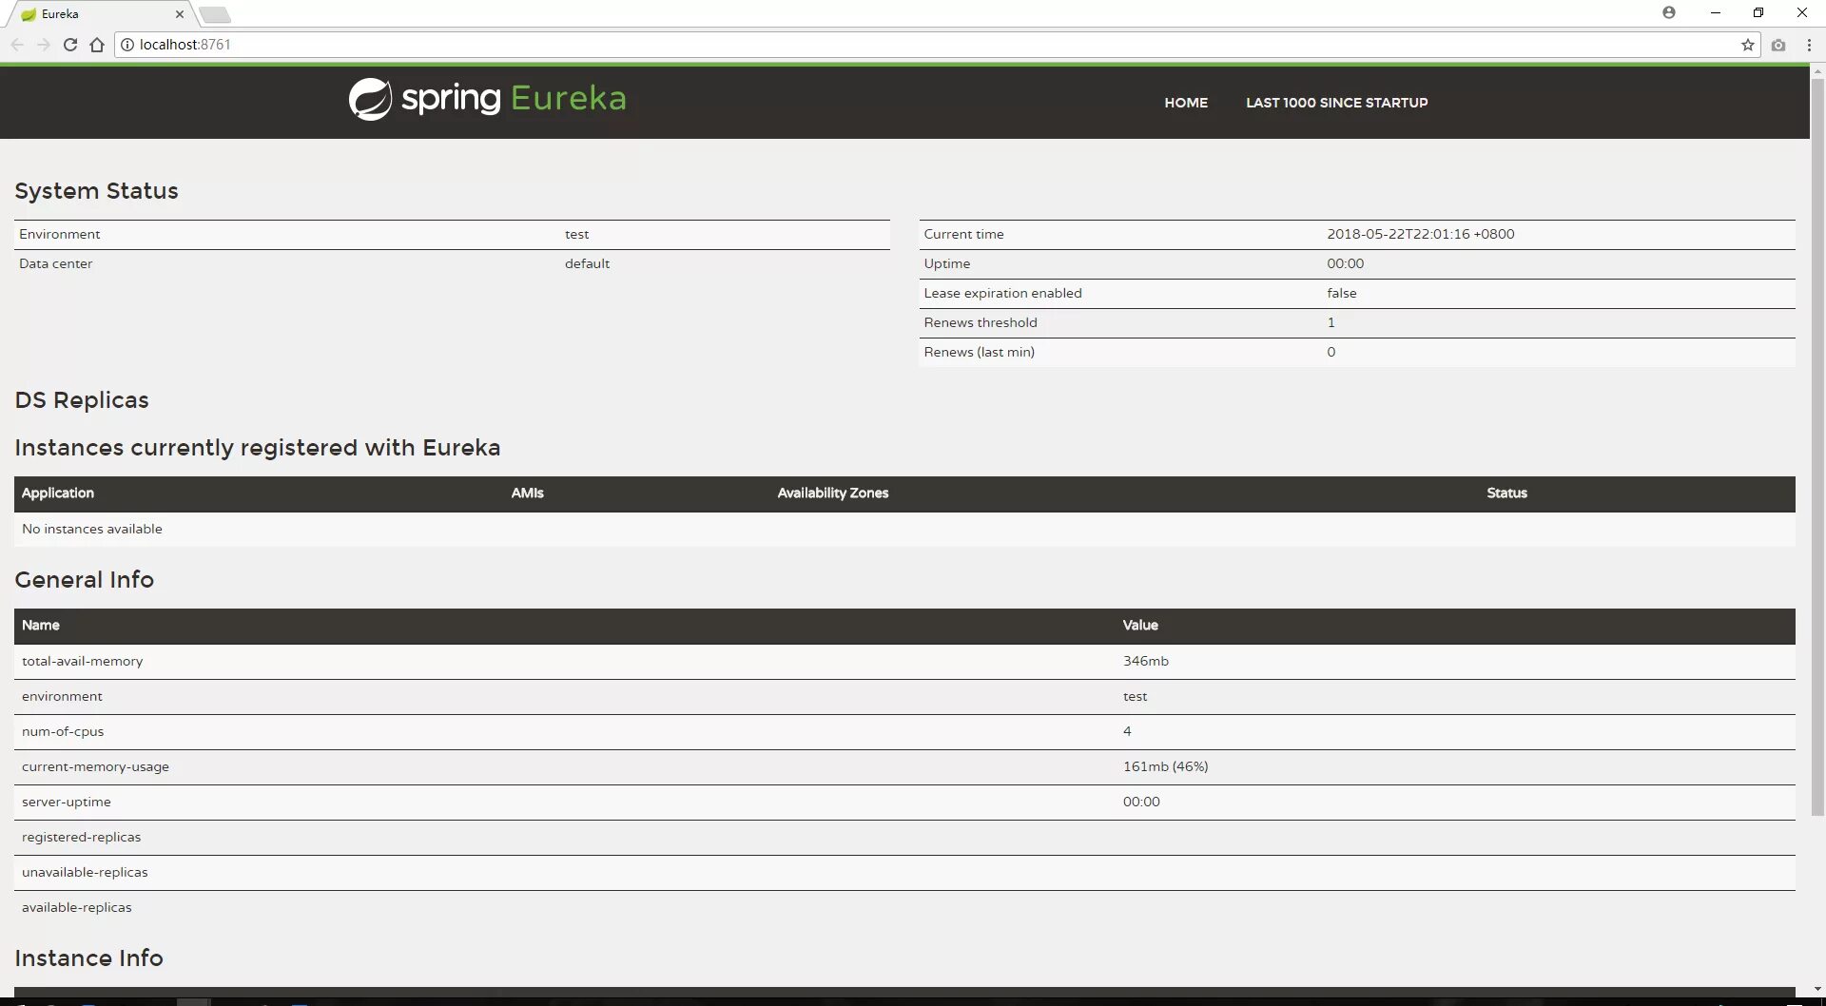Screen dimensions: 1826x1006
Task: Click the 'Renews threshold' label
Action: (981, 322)
